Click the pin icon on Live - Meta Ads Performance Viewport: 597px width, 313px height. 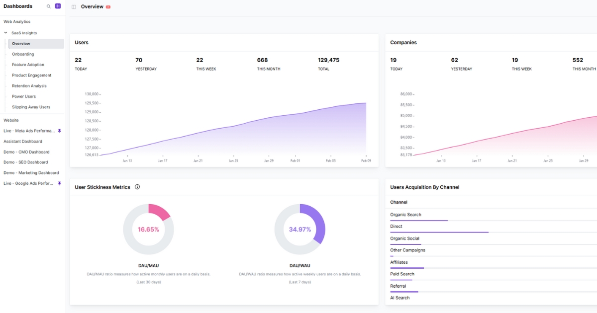[x=60, y=131]
